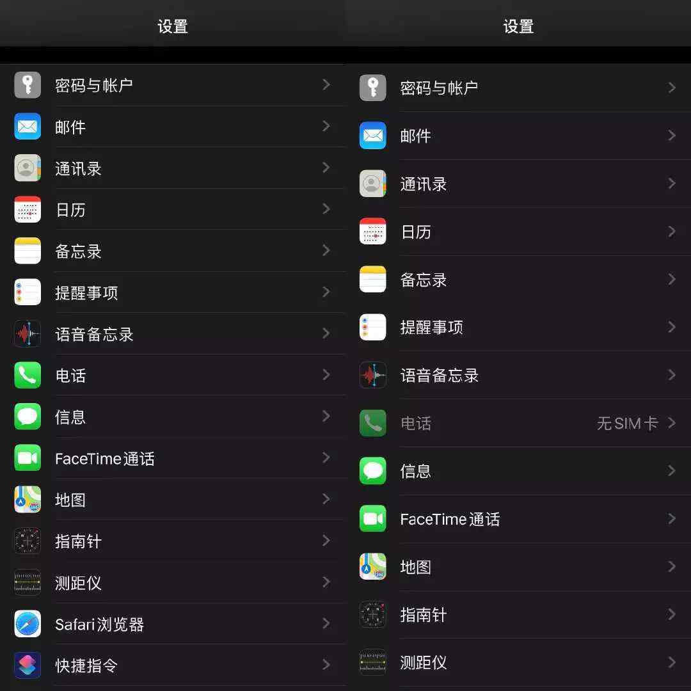
Task: Tap the Notes icon in right panel
Action: [373, 279]
